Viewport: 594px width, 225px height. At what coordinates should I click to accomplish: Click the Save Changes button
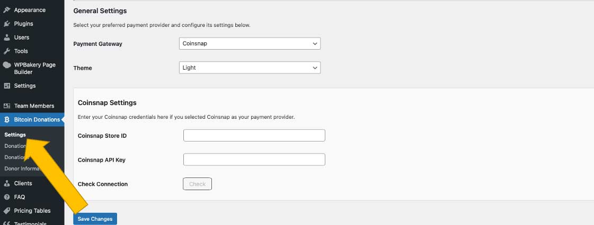click(x=95, y=219)
